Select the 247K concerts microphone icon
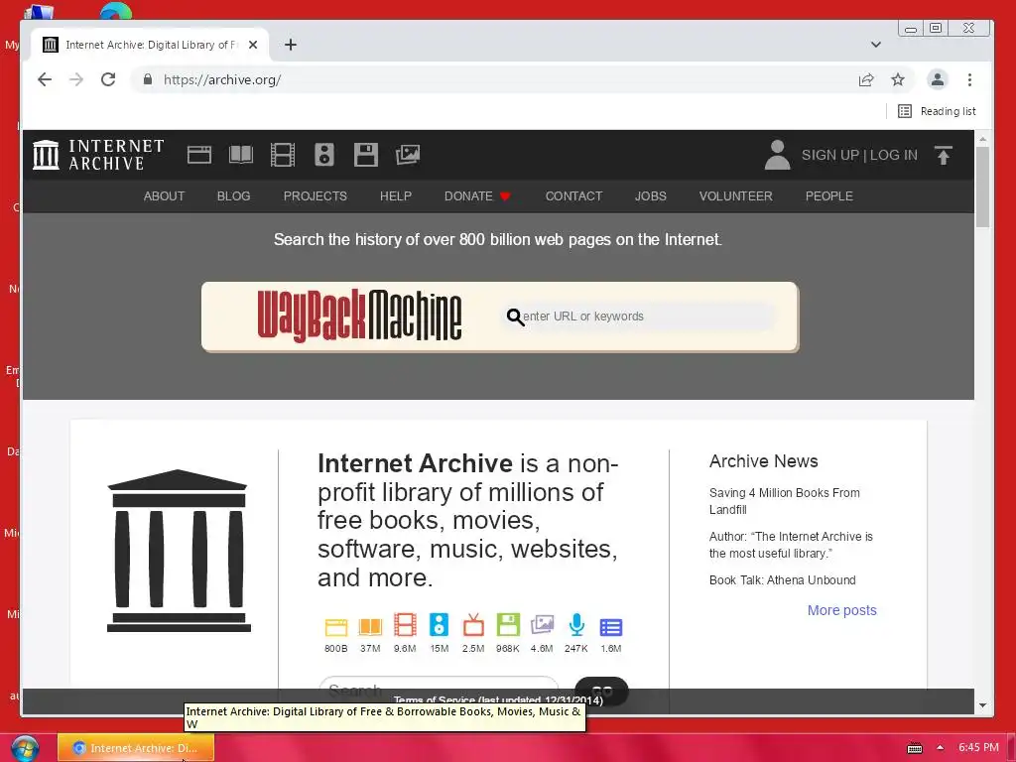This screenshot has width=1016, height=762. tap(576, 625)
